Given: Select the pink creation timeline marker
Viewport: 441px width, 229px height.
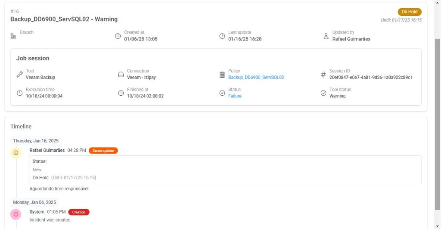Looking at the screenshot, I should click(16, 214).
